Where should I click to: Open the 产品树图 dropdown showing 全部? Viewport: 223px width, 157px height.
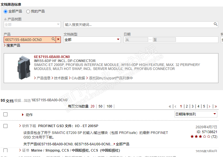click(x=32, y=25)
